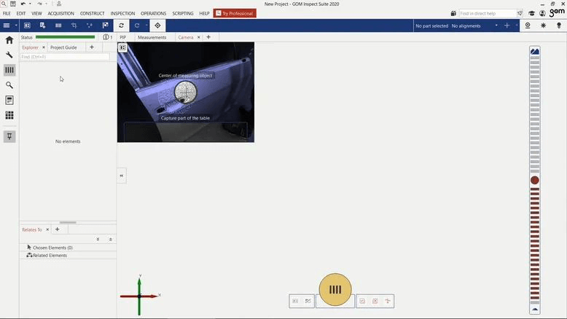Open the SCRIPTING menu
The width and height of the screenshot is (567, 319).
click(183, 13)
